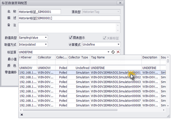The image size is (171, 119).
Task: Click the remarks box down scroll arrow
Action: point(118,31)
